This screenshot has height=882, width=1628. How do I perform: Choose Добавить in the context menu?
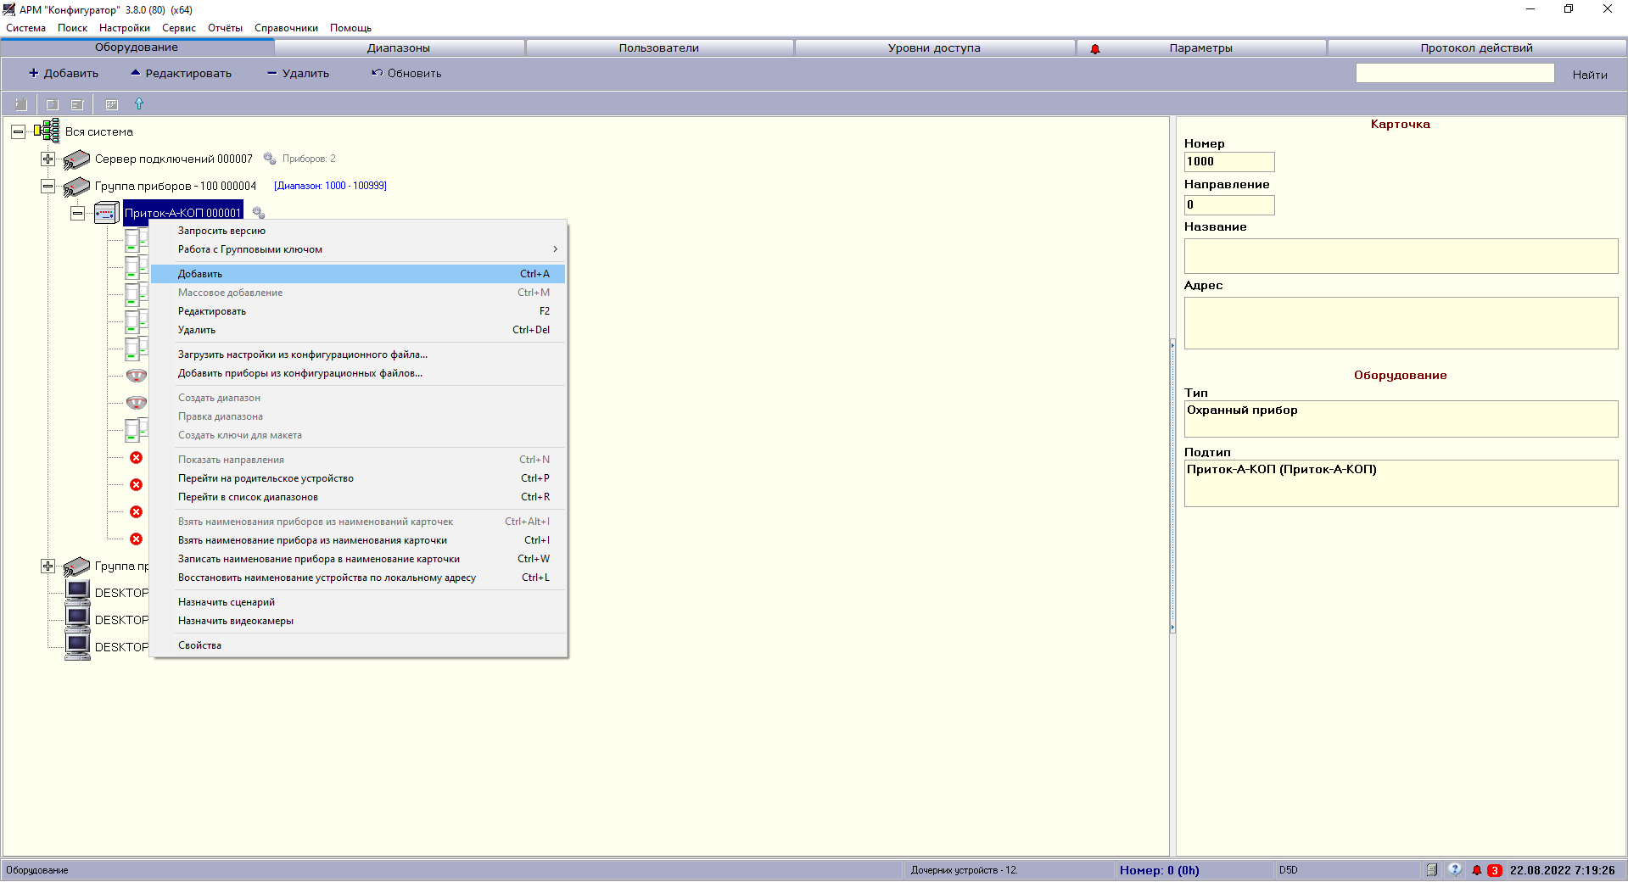(x=358, y=274)
